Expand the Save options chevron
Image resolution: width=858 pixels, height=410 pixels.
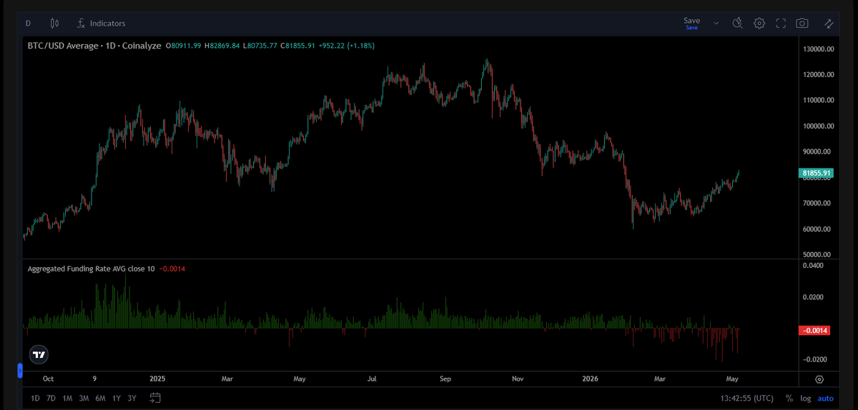pos(716,23)
